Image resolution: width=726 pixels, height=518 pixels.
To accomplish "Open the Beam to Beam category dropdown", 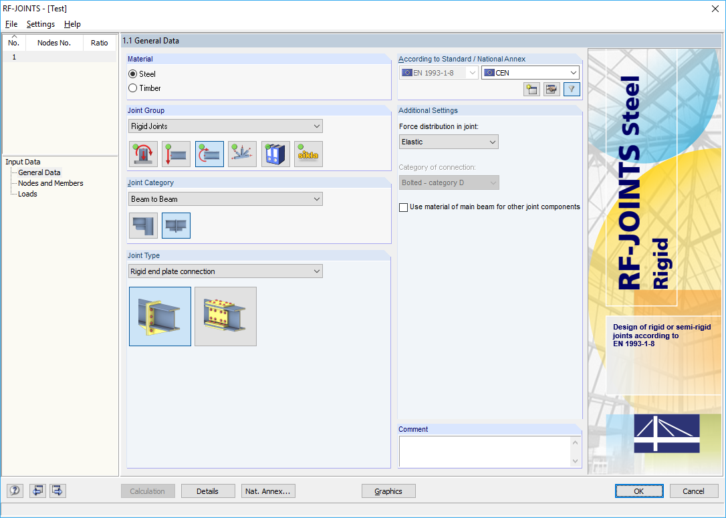I will click(225, 199).
